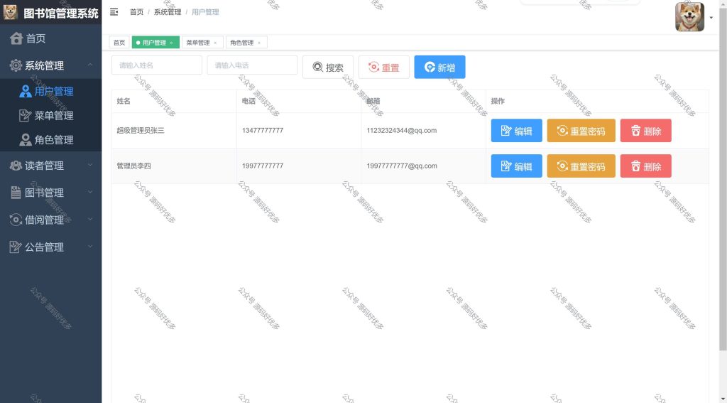727x403 pixels.
Task: Open 菜单管理 via its edit icon
Action: click(25, 116)
